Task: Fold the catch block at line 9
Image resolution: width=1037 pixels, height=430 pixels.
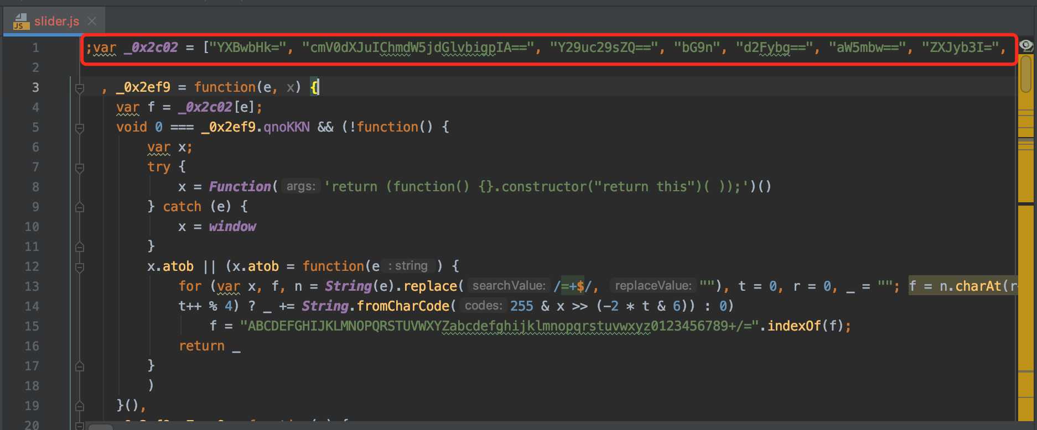Action: tap(80, 207)
